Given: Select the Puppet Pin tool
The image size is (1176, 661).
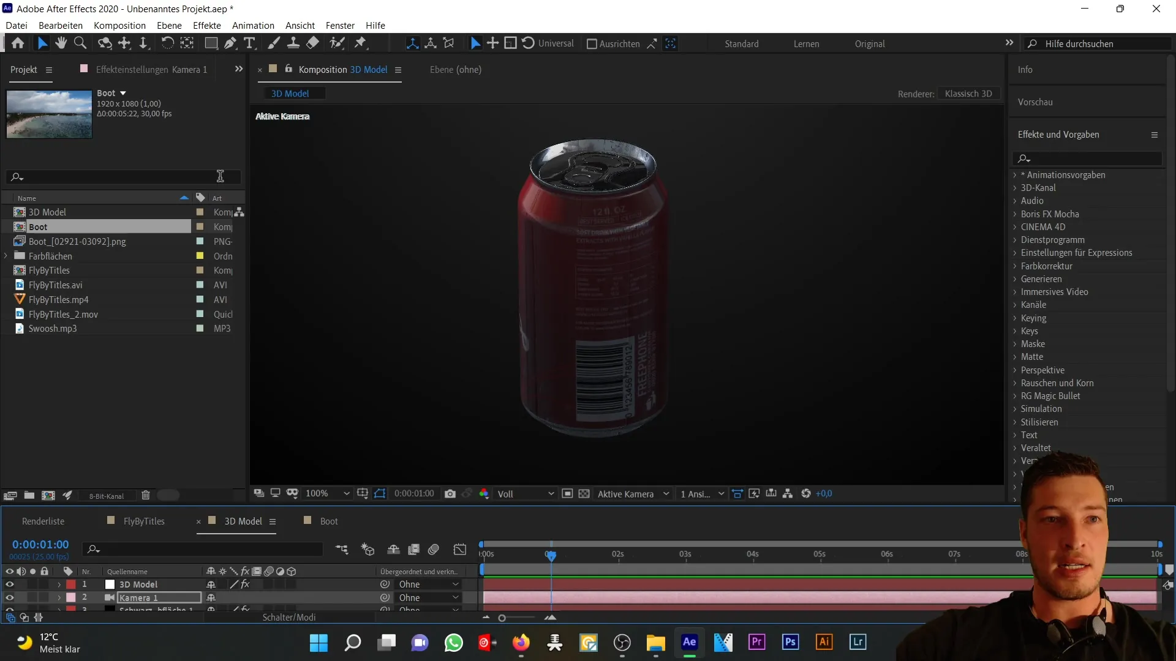Looking at the screenshot, I should [x=361, y=43].
